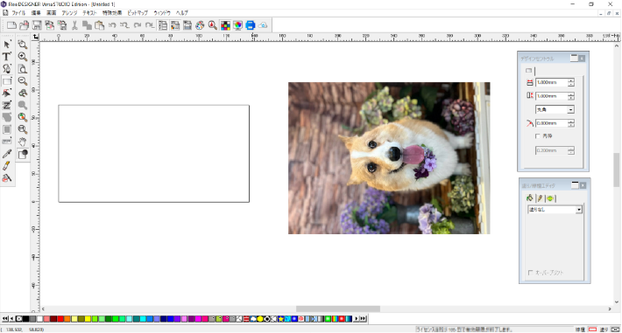Switch to the third green tab in fill editor
The height and width of the screenshot is (333, 622).
550,198
